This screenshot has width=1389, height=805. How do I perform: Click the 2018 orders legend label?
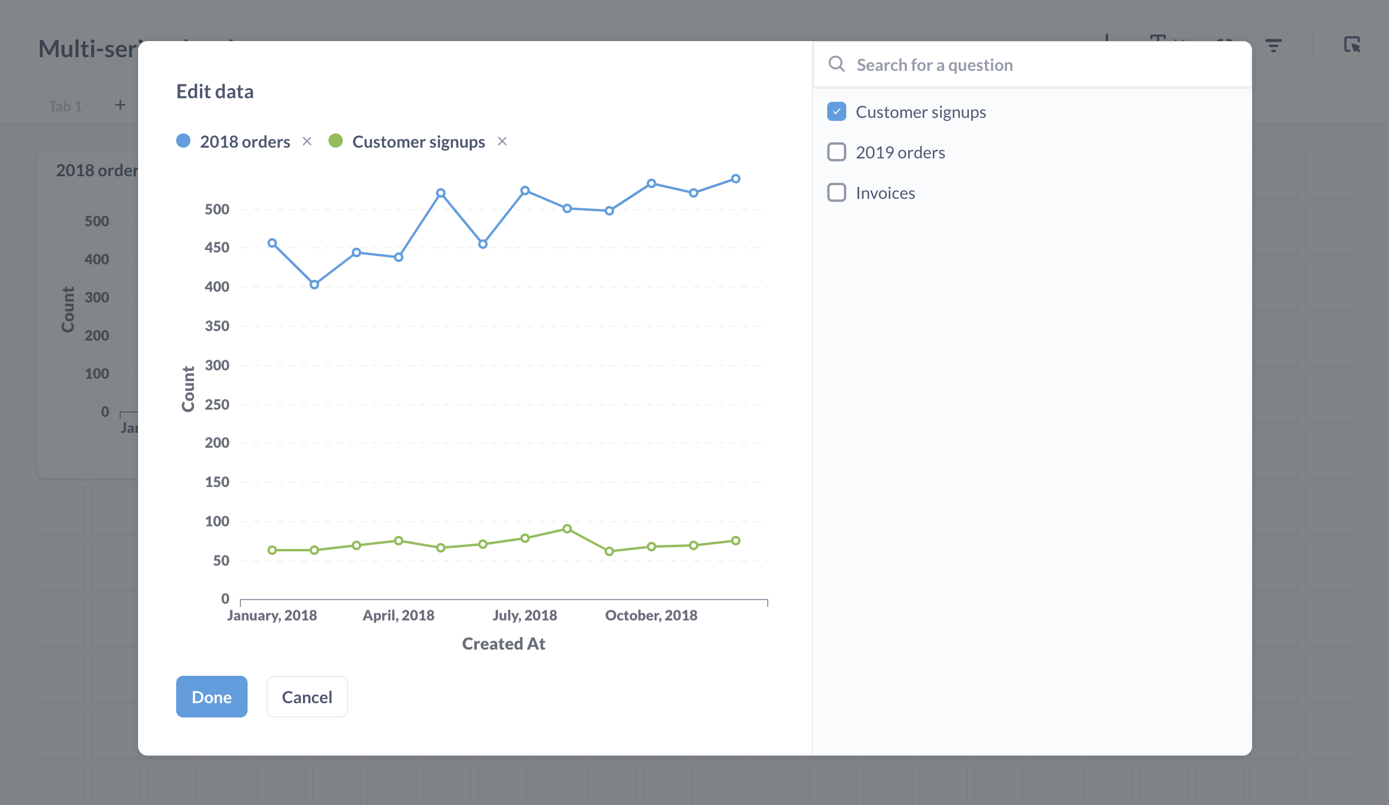click(245, 142)
